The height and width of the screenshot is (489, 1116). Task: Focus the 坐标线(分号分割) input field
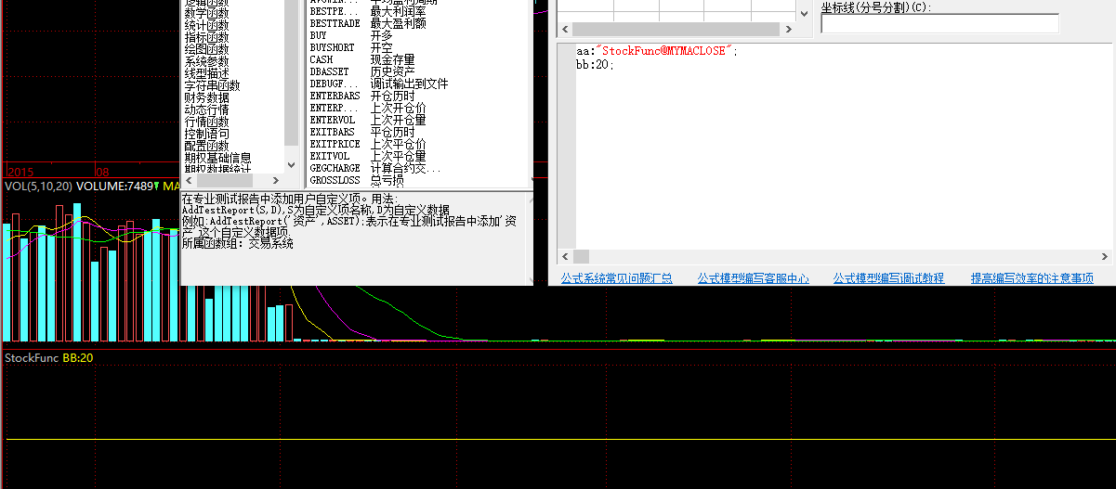tap(939, 23)
